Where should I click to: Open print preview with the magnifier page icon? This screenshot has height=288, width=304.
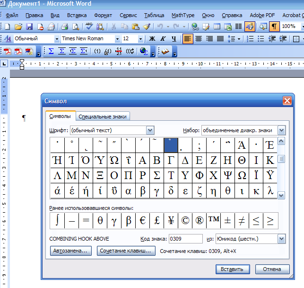point(76,27)
